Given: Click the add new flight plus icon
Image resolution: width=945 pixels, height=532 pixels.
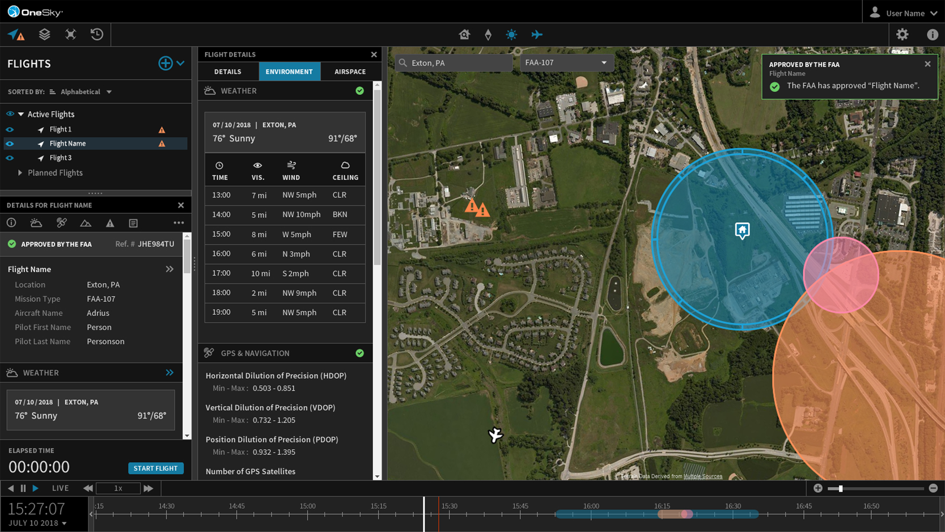Looking at the screenshot, I should pyautogui.click(x=165, y=64).
